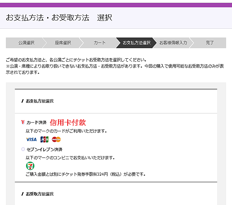Click the page title お支払方法・お受取方法 選択
This screenshot has height=205, width=232.
(x=59, y=18)
